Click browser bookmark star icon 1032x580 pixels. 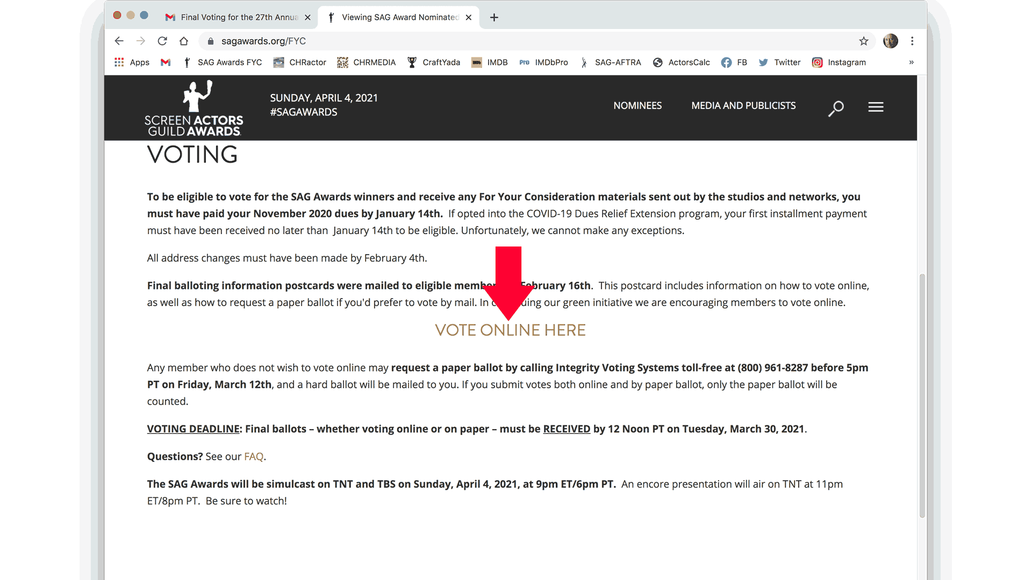863,40
